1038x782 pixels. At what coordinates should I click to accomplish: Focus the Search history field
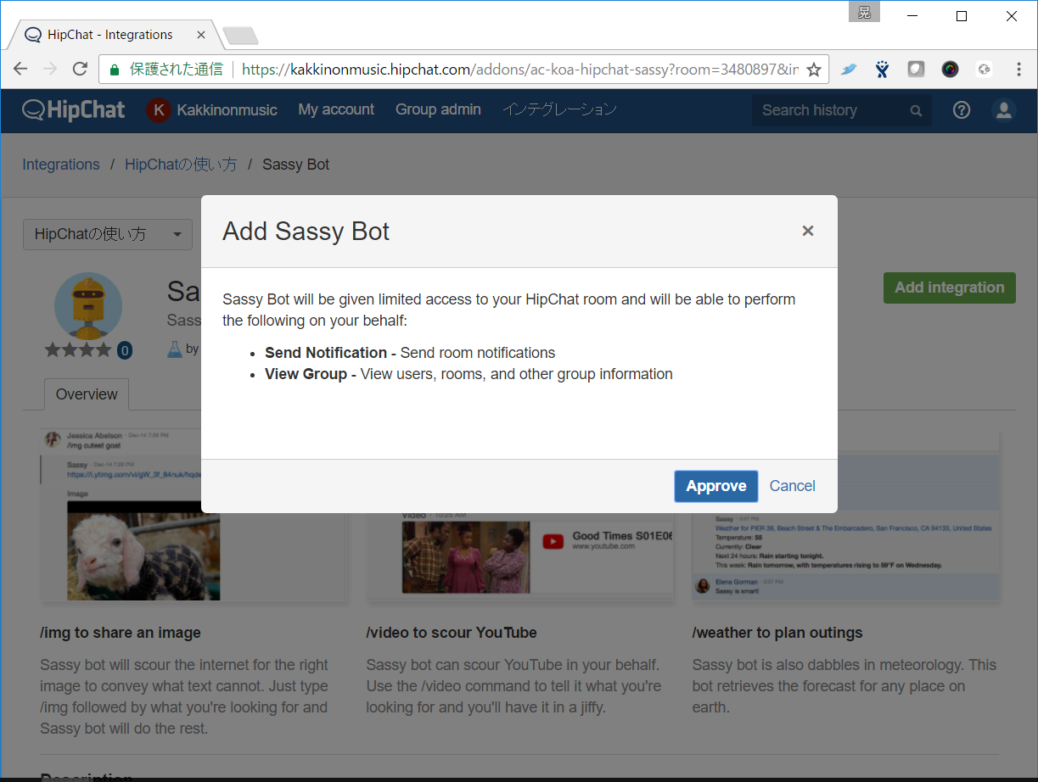click(x=841, y=110)
